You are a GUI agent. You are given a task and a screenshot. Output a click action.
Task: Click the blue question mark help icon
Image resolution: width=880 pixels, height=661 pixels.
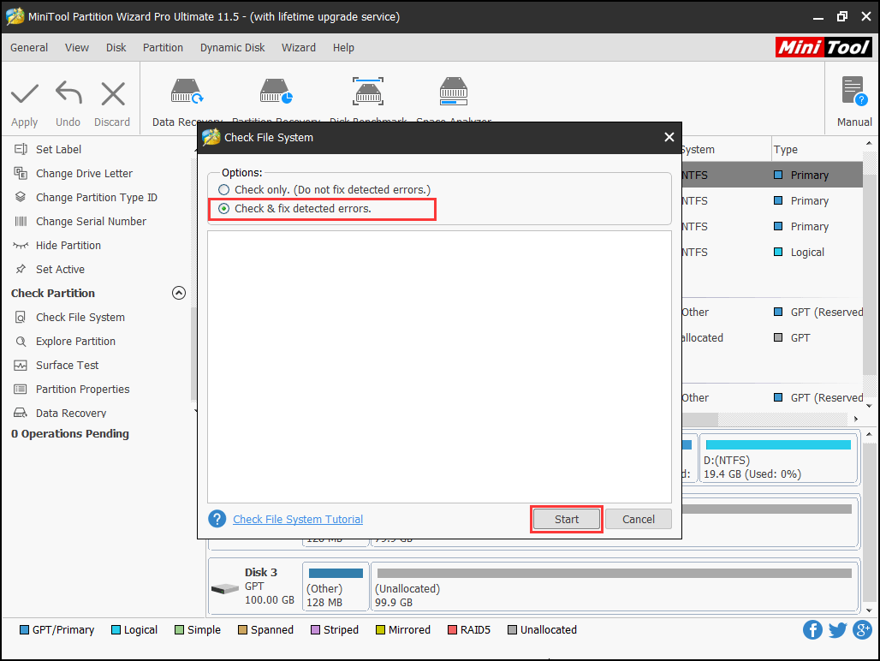click(x=217, y=519)
